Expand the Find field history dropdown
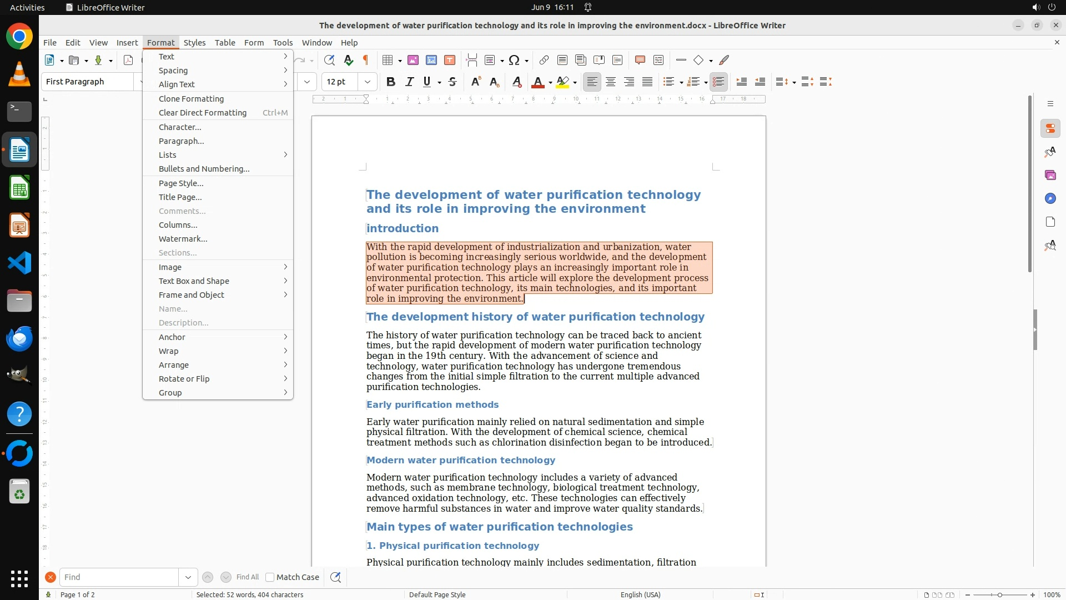 click(188, 577)
